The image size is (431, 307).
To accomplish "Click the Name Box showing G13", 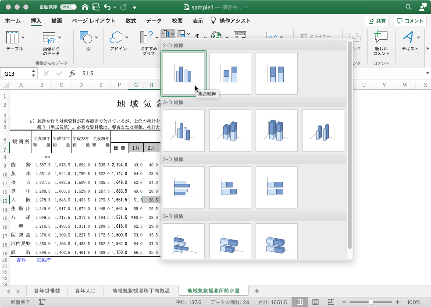I will pos(18,74).
